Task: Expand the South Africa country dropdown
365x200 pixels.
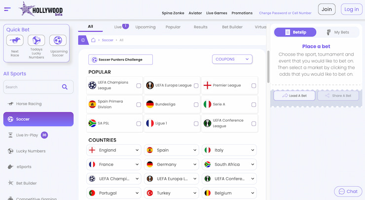Action: 229,165
